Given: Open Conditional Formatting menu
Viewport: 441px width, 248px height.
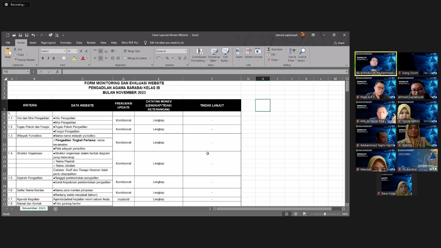Looking at the screenshot, I should tap(199, 55).
